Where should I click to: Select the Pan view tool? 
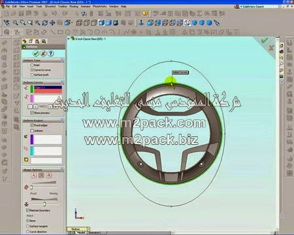point(52,23)
